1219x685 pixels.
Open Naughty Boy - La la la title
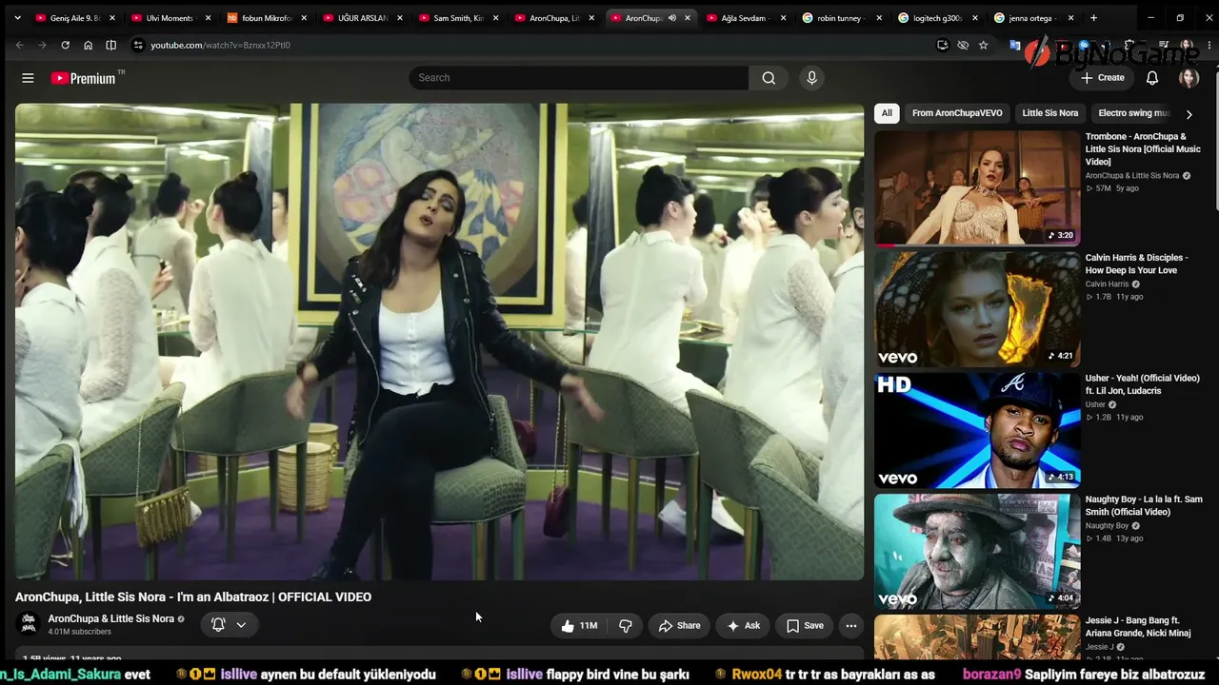(x=1144, y=505)
